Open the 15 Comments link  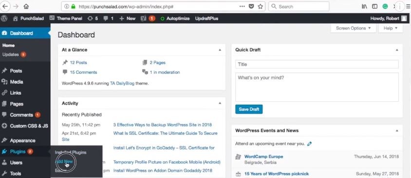tap(83, 72)
